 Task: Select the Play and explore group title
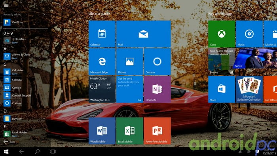(220, 13)
